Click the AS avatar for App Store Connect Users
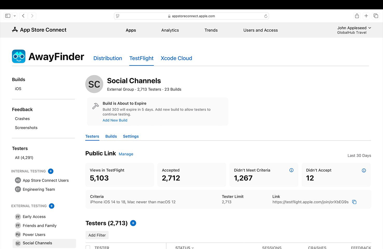 click(x=18, y=180)
